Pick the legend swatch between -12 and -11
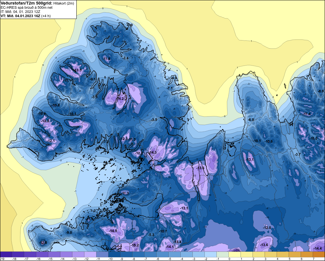325x261 pixels. point(90,255)
